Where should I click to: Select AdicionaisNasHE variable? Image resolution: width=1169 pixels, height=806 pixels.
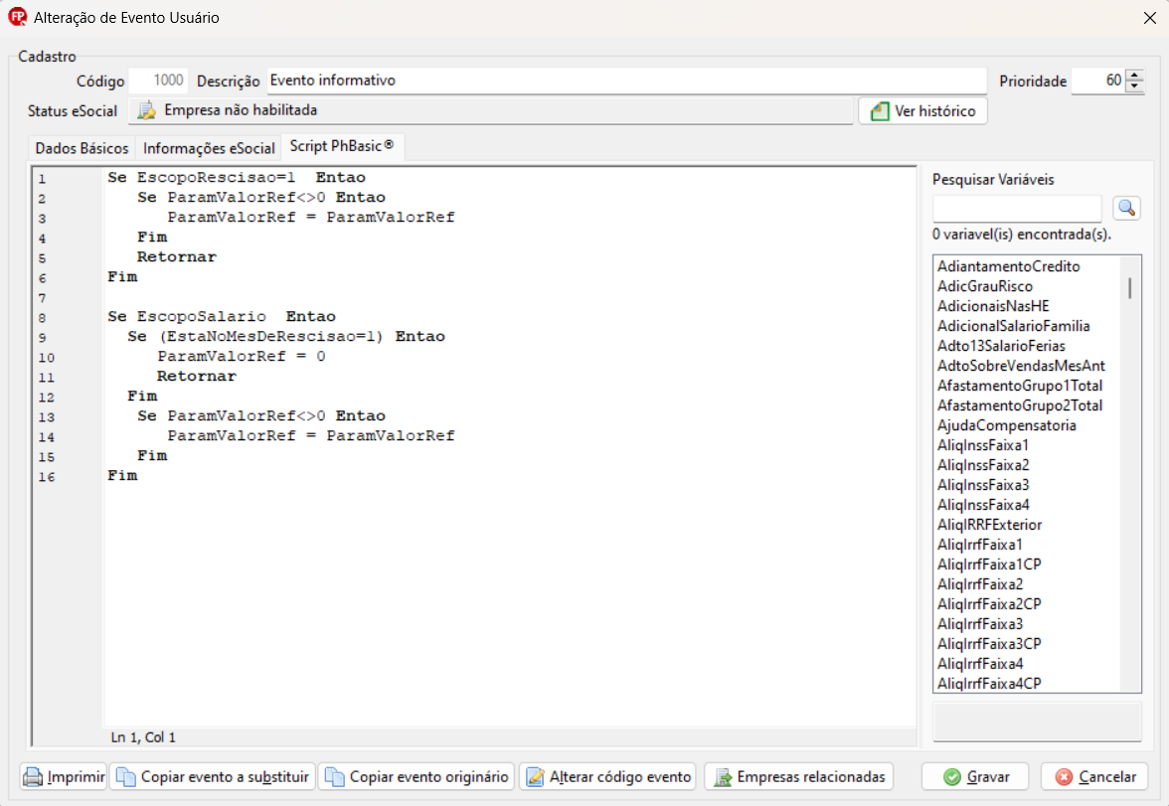(x=993, y=306)
